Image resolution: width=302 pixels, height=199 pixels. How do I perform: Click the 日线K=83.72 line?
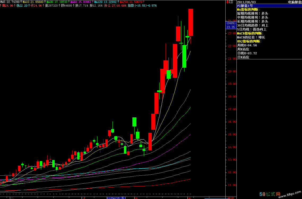[x=247, y=53]
